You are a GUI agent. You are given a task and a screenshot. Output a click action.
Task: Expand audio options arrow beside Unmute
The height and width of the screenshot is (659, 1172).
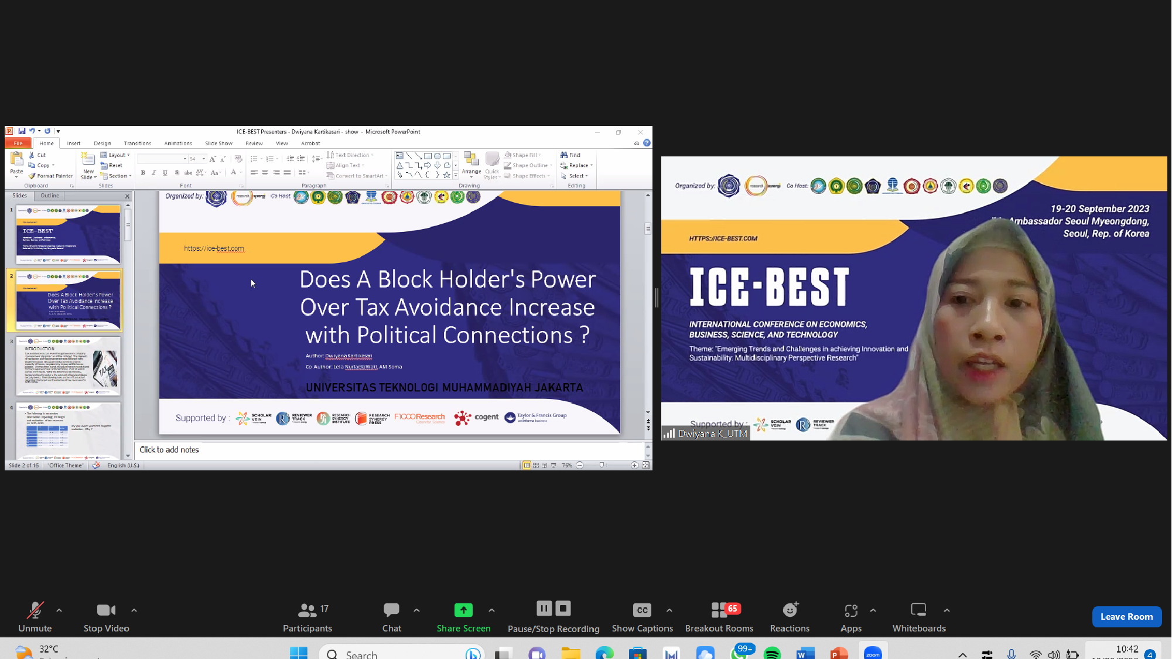point(59,610)
